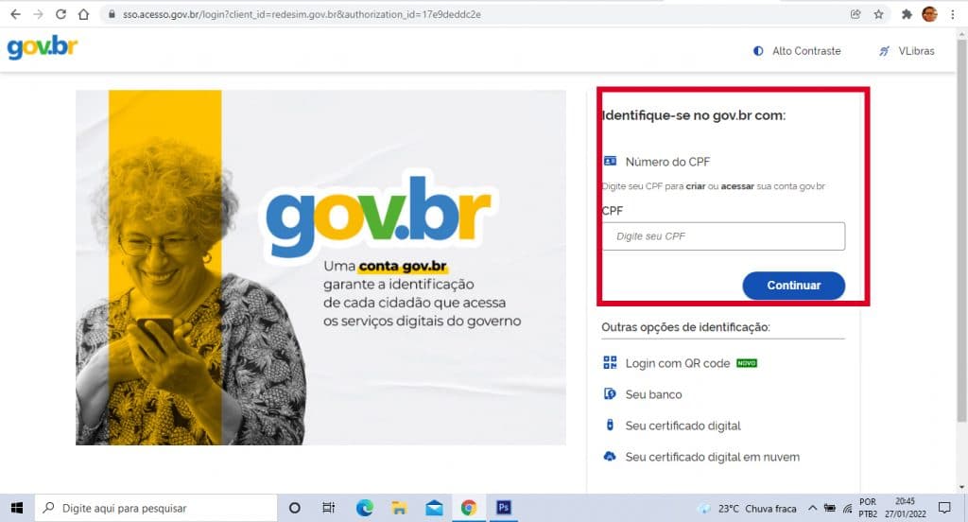
Task: Go to browser home icon
Action: [x=83, y=14]
